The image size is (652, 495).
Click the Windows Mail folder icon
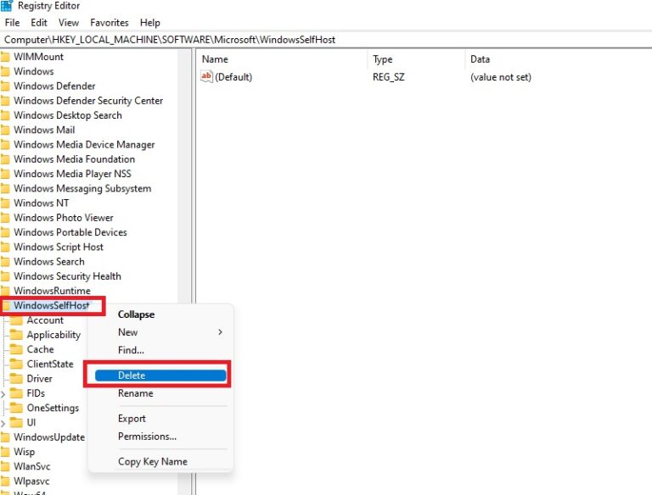(5, 130)
